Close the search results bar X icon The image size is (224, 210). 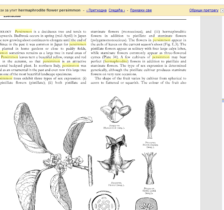pyautogui.click(x=222, y=10)
